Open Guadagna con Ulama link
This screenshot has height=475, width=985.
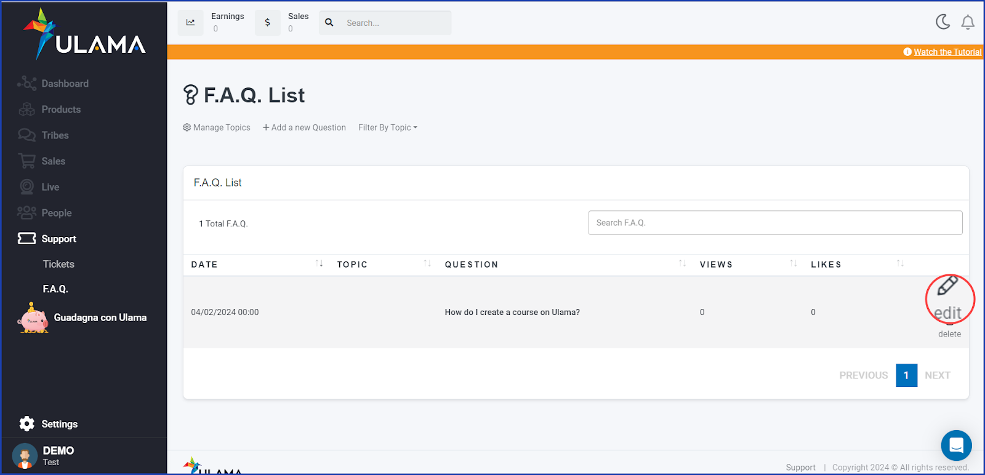[x=100, y=317]
